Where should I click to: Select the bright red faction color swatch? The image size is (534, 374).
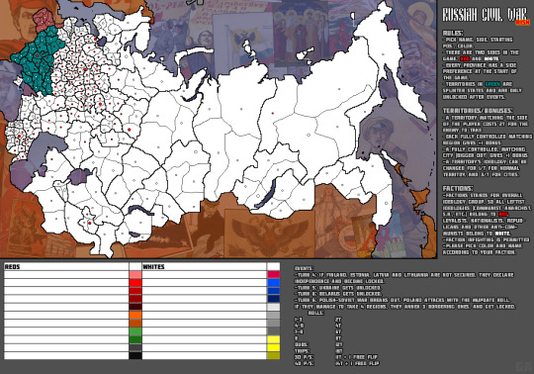tap(135, 283)
